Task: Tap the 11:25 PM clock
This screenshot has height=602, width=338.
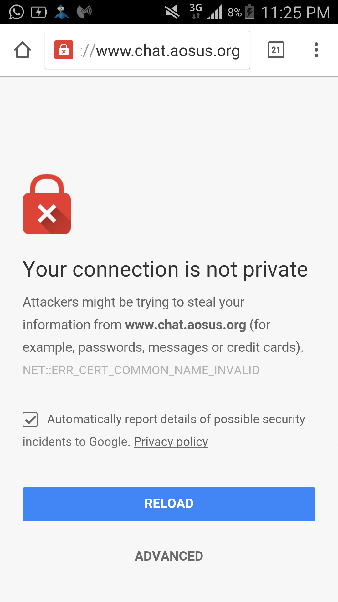Action: click(295, 13)
